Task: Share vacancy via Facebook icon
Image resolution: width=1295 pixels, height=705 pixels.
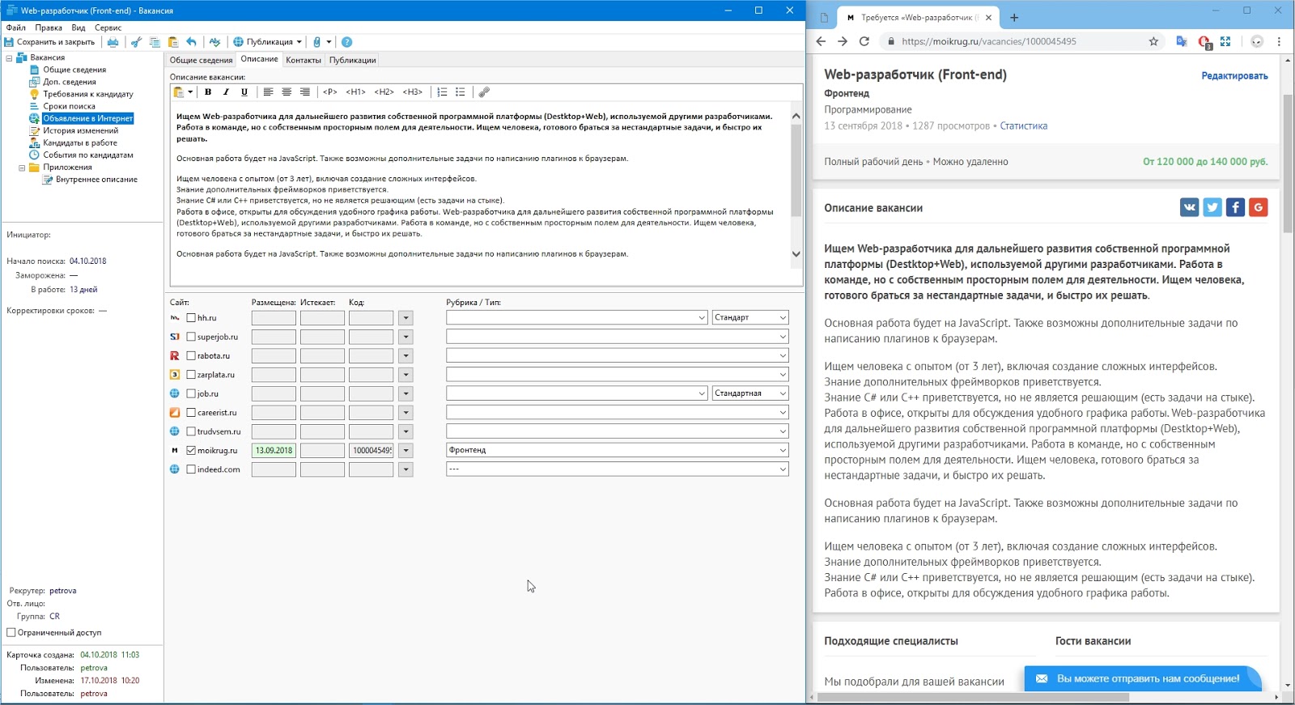Action: pos(1235,207)
